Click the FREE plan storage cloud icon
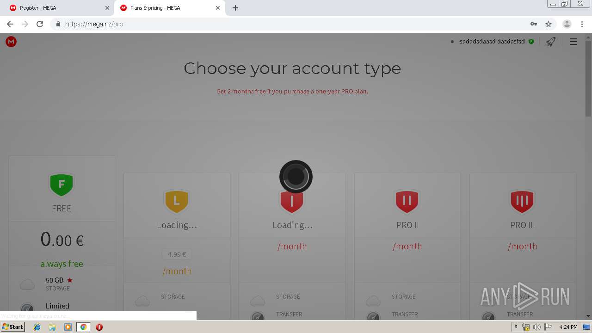 click(x=27, y=284)
